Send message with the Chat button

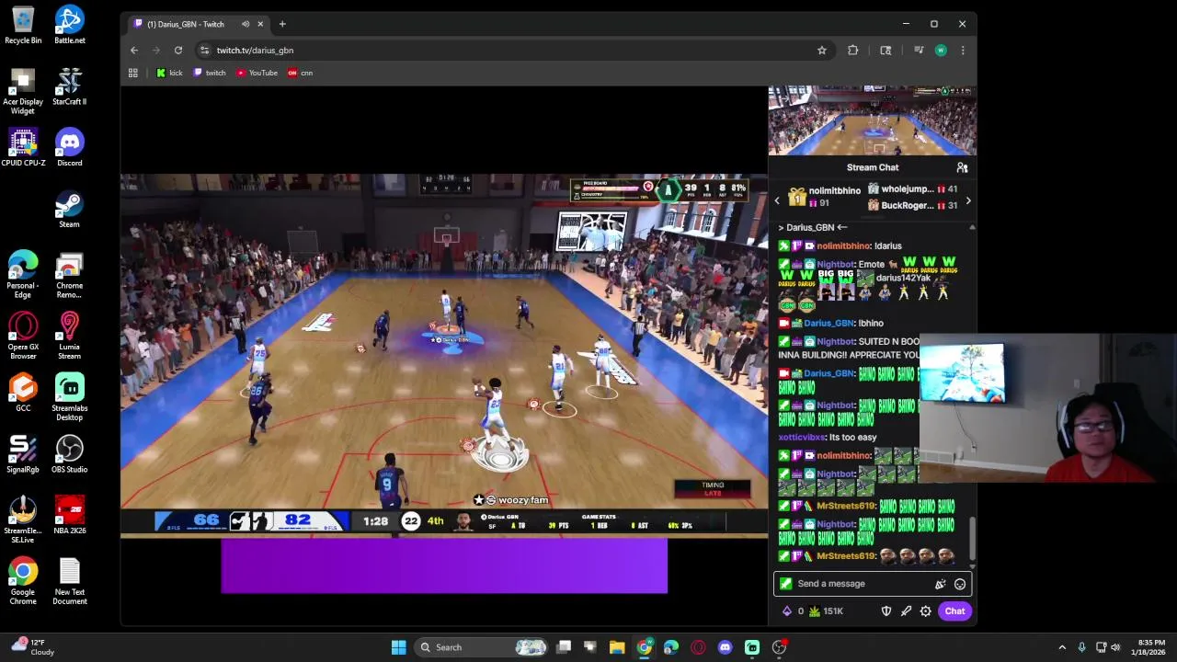pyautogui.click(x=954, y=611)
